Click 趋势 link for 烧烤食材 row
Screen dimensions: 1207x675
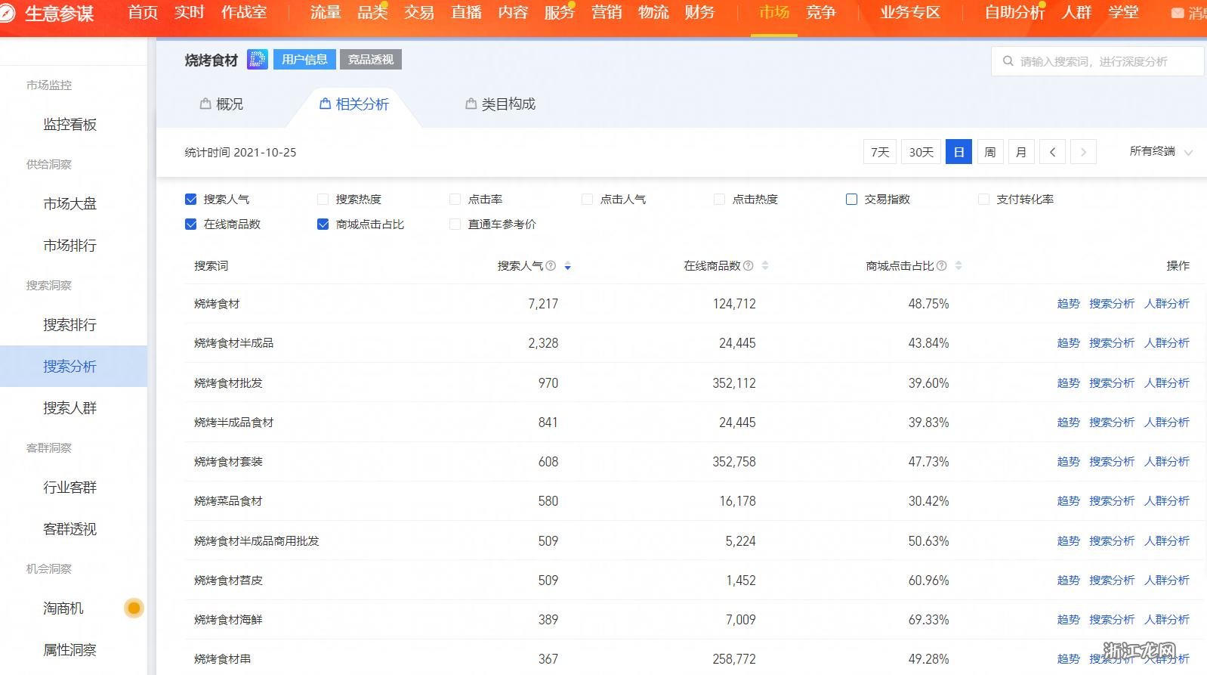(1069, 304)
